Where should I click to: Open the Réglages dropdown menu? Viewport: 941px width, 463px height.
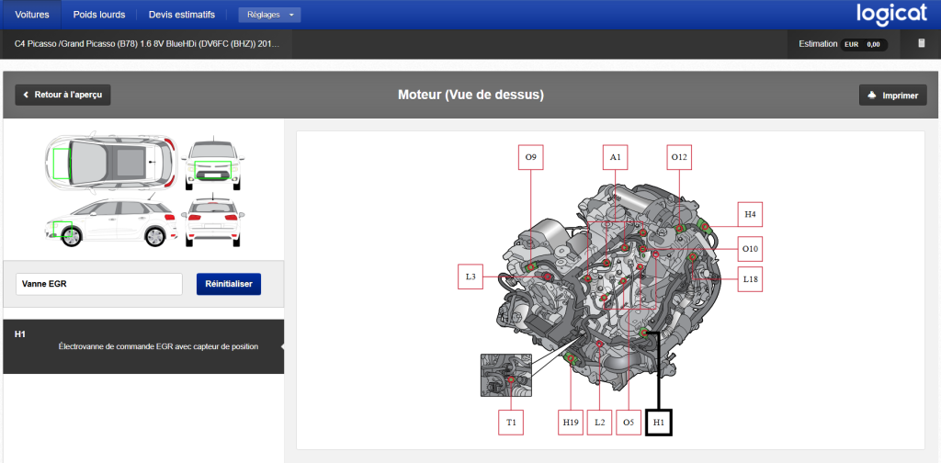click(x=268, y=15)
